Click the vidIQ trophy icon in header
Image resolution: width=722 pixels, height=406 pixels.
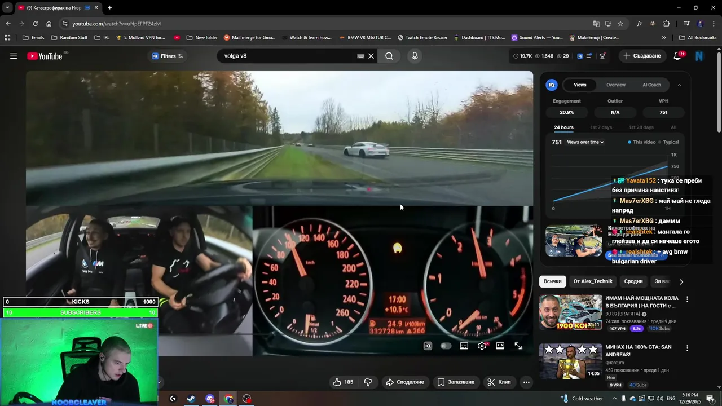[x=602, y=56]
